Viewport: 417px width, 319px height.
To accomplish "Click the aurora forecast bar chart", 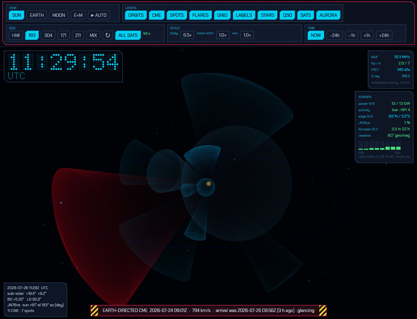I will [380, 145].
